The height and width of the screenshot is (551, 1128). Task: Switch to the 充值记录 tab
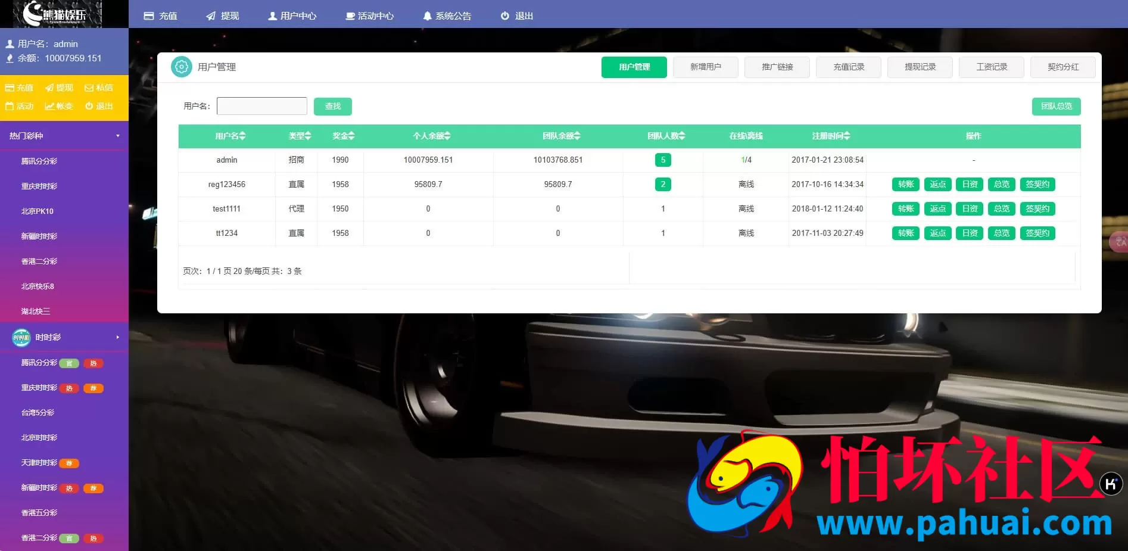pos(848,67)
